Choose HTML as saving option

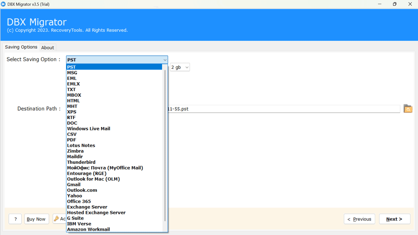[114, 101]
